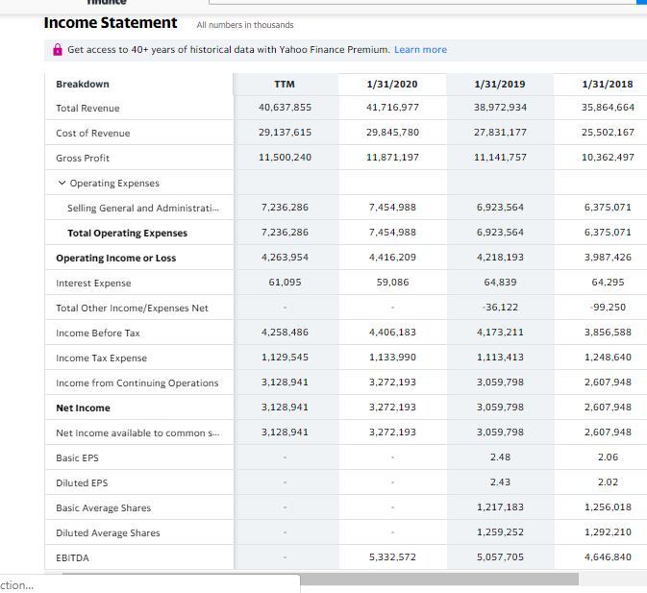The width and height of the screenshot is (647, 593).
Task: Click 2018 Operating Income value 3,987,426
Action: [608, 258]
